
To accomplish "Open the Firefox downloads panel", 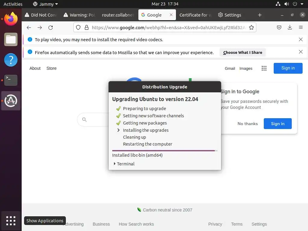I will [x=290, y=27].
